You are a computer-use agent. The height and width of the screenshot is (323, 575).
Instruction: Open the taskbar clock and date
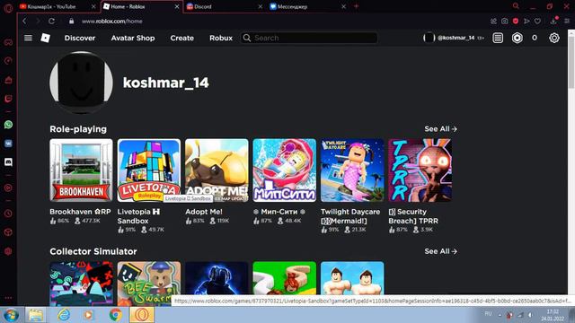tap(553, 315)
